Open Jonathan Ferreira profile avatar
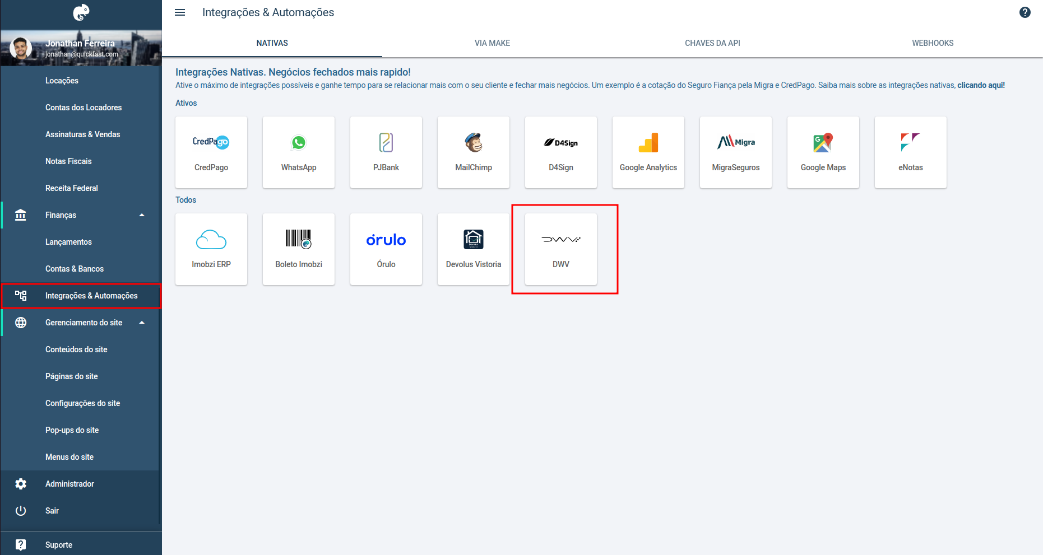The image size is (1043, 555). 21,49
